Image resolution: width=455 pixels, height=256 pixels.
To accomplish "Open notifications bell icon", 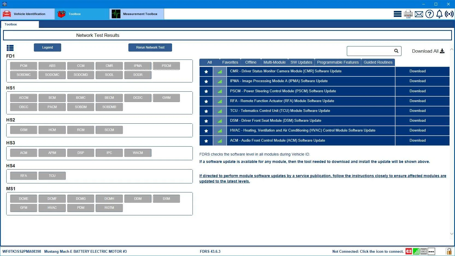I will 439,14.
